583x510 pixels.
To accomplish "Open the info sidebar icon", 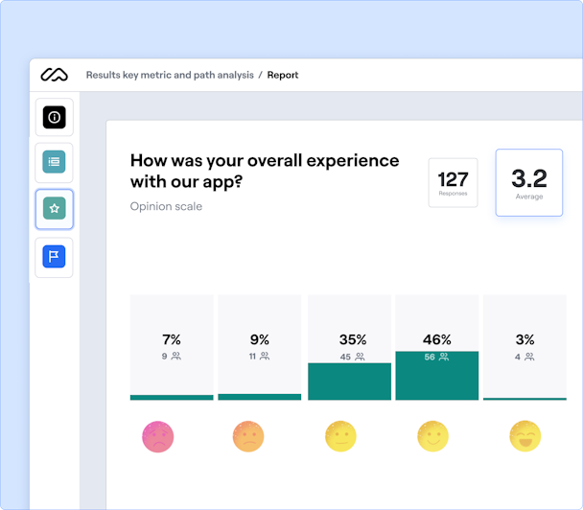I will 55,117.
